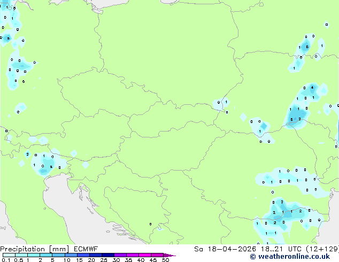
Task: Click the legend value '25'
Action: pos(104,260)
